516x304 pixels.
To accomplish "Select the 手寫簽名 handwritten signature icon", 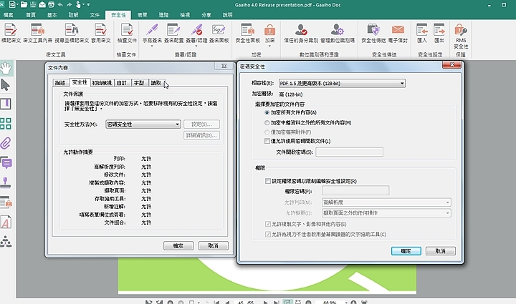I will tap(152, 30).
